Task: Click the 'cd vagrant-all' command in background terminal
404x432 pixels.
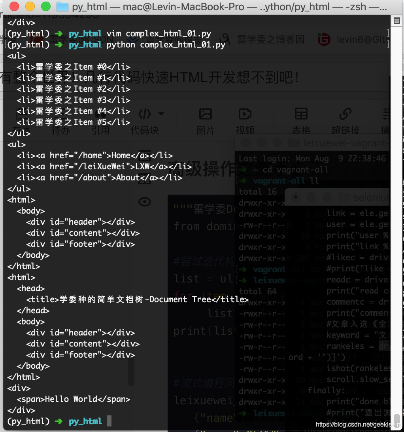Action: (296, 169)
